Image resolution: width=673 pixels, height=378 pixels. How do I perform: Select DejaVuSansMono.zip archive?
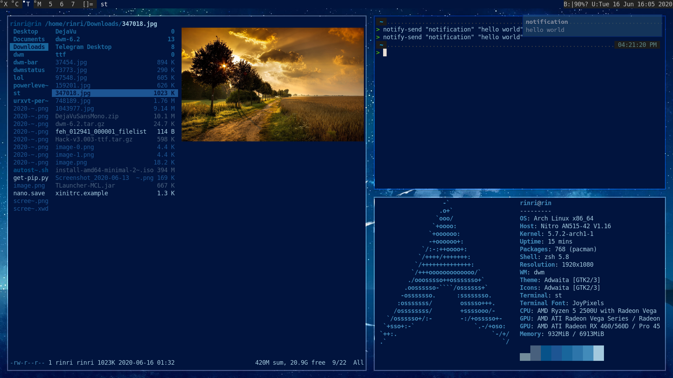(115, 116)
